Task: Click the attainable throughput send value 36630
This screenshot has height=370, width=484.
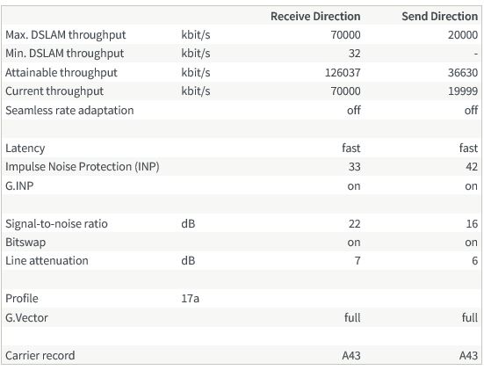Action: tap(463, 73)
